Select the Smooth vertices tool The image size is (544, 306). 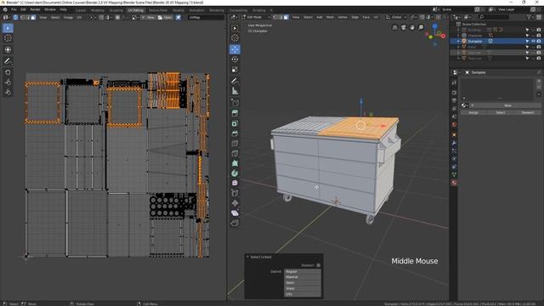[235, 183]
